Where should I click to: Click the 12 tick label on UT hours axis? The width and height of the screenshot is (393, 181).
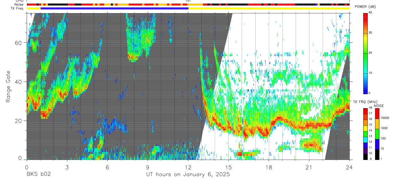pos(188,167)
